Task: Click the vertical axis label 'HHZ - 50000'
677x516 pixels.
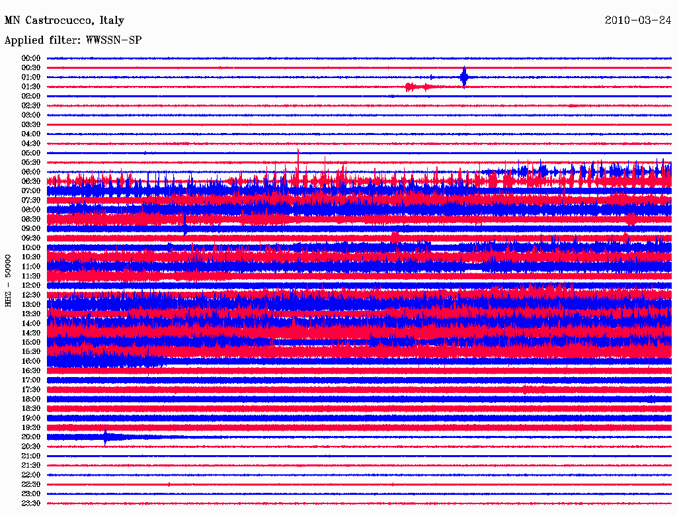Action: click(8, 281)
